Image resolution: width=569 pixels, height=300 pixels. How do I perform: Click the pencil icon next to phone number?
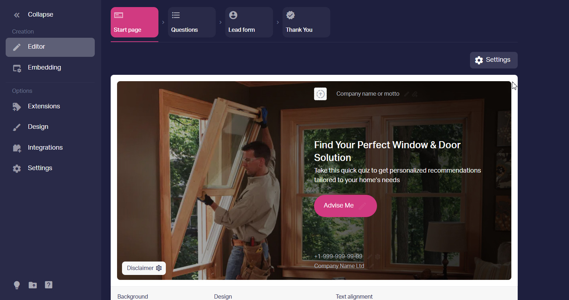(370, 257)
